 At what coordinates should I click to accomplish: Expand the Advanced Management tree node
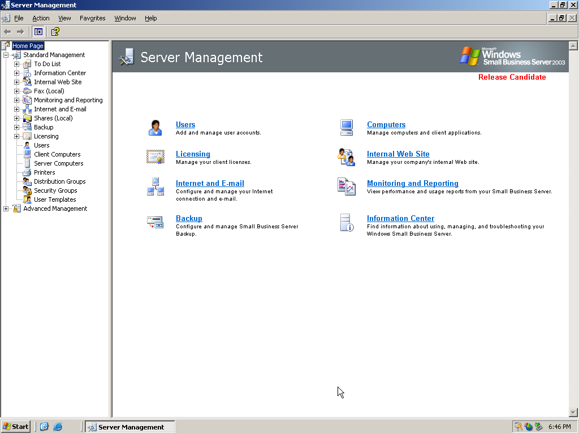6,209
